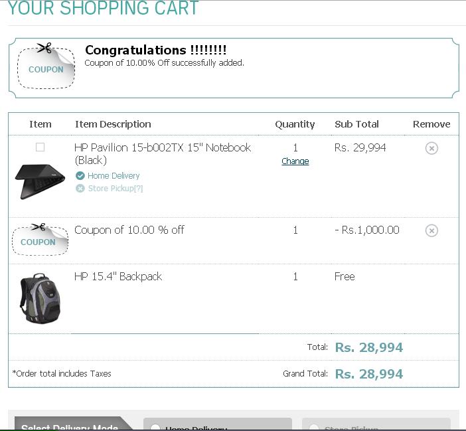Open the HP 15.4" Backpack thumbnail

(40, 298)
